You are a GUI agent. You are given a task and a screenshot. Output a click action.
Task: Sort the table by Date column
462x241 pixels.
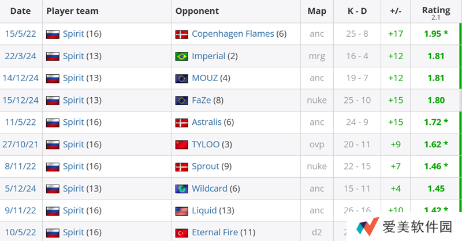(x=20, y=11)
